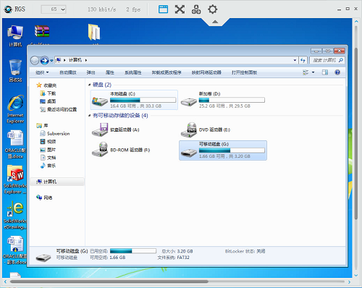362x288 pixels.
Task: Expand arrow after 计算机 breadcrumb
Action: click(86, 60)
